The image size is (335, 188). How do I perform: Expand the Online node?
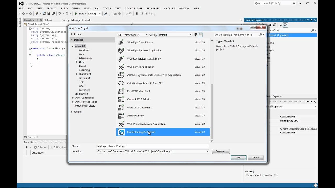point(72,111)
